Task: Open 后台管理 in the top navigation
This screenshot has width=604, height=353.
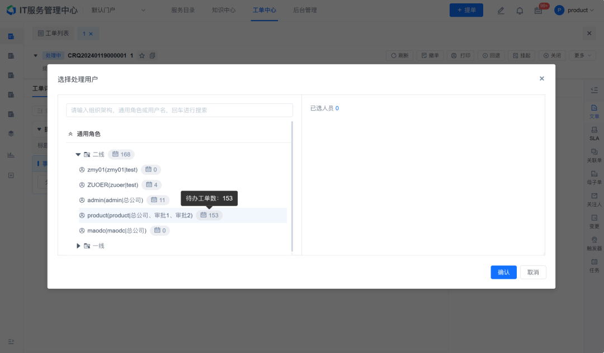Action: coord(305,10)
